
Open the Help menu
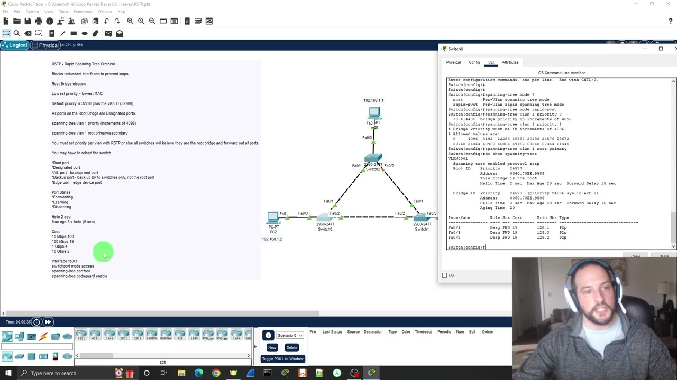pos(121,12)
